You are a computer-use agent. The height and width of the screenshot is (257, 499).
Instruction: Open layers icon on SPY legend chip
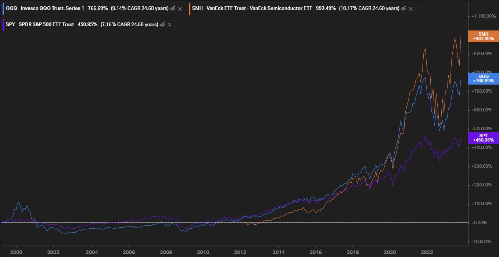[162, 24]
